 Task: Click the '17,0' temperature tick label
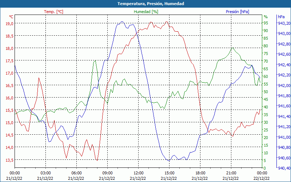[x=9, y=73]
